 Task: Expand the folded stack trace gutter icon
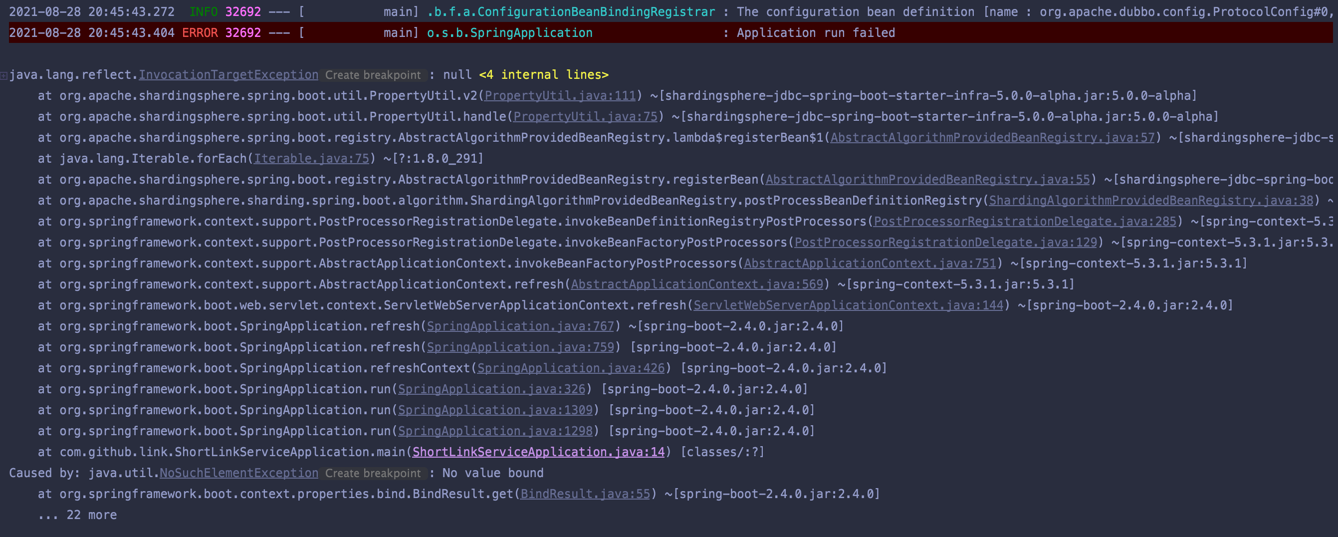3,76
